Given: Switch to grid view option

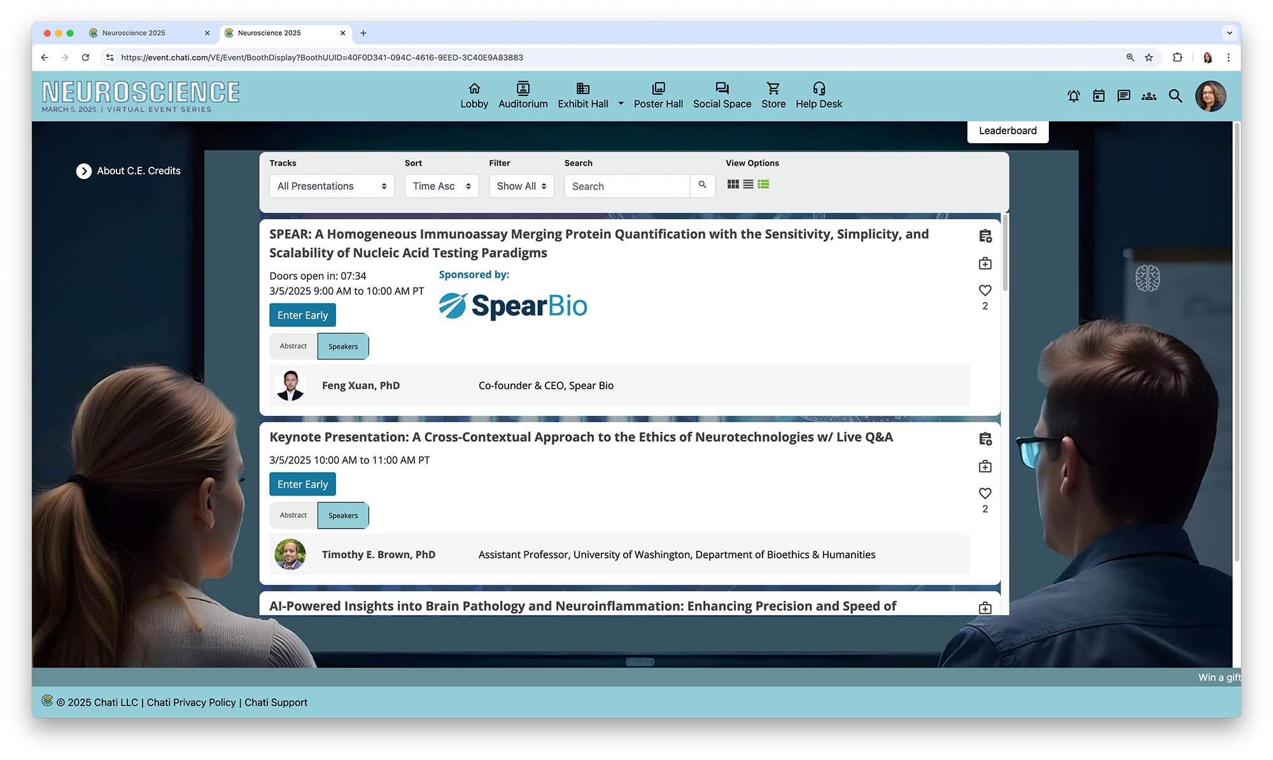Looking at the screenshot, I should click(733, 184).
